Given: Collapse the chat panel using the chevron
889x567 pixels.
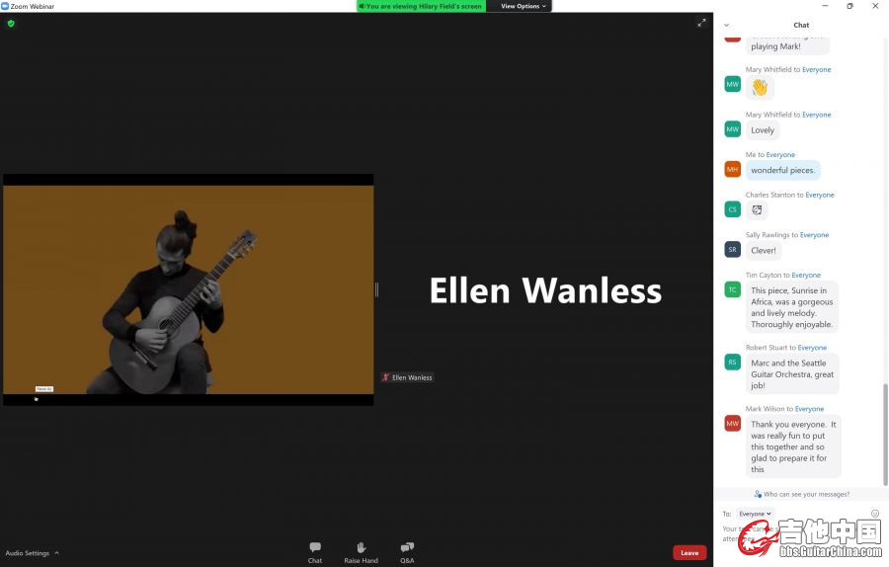Looking at the screenshot, I should click(x=727, y=25).
